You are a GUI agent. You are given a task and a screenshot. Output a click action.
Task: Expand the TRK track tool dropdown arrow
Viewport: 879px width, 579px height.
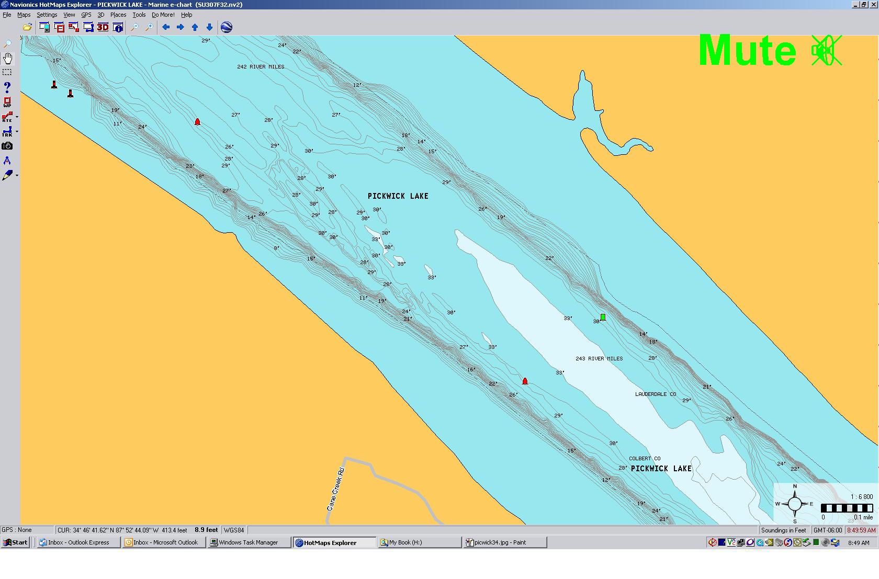[17, 132]
